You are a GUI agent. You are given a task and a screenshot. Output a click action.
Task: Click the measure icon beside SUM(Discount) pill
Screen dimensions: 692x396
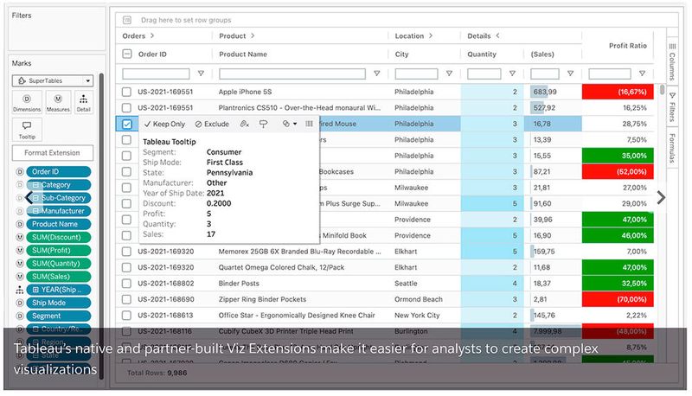click(20, 237)
